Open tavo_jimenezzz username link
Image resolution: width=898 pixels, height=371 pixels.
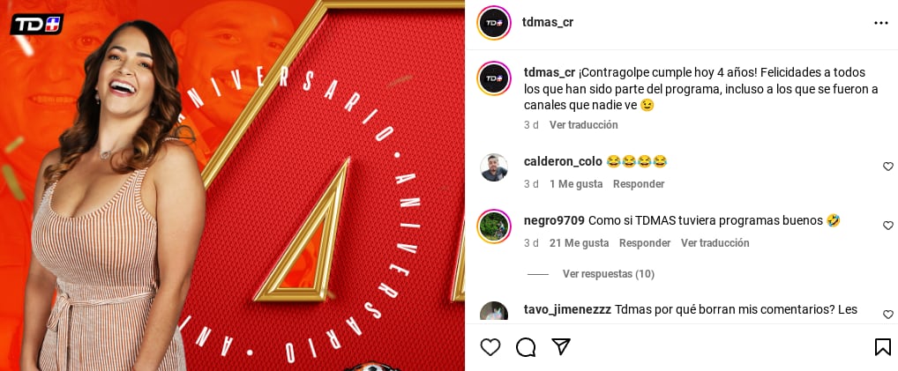click(567, 309)
